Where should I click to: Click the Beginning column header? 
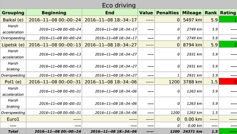click(54, 13)
